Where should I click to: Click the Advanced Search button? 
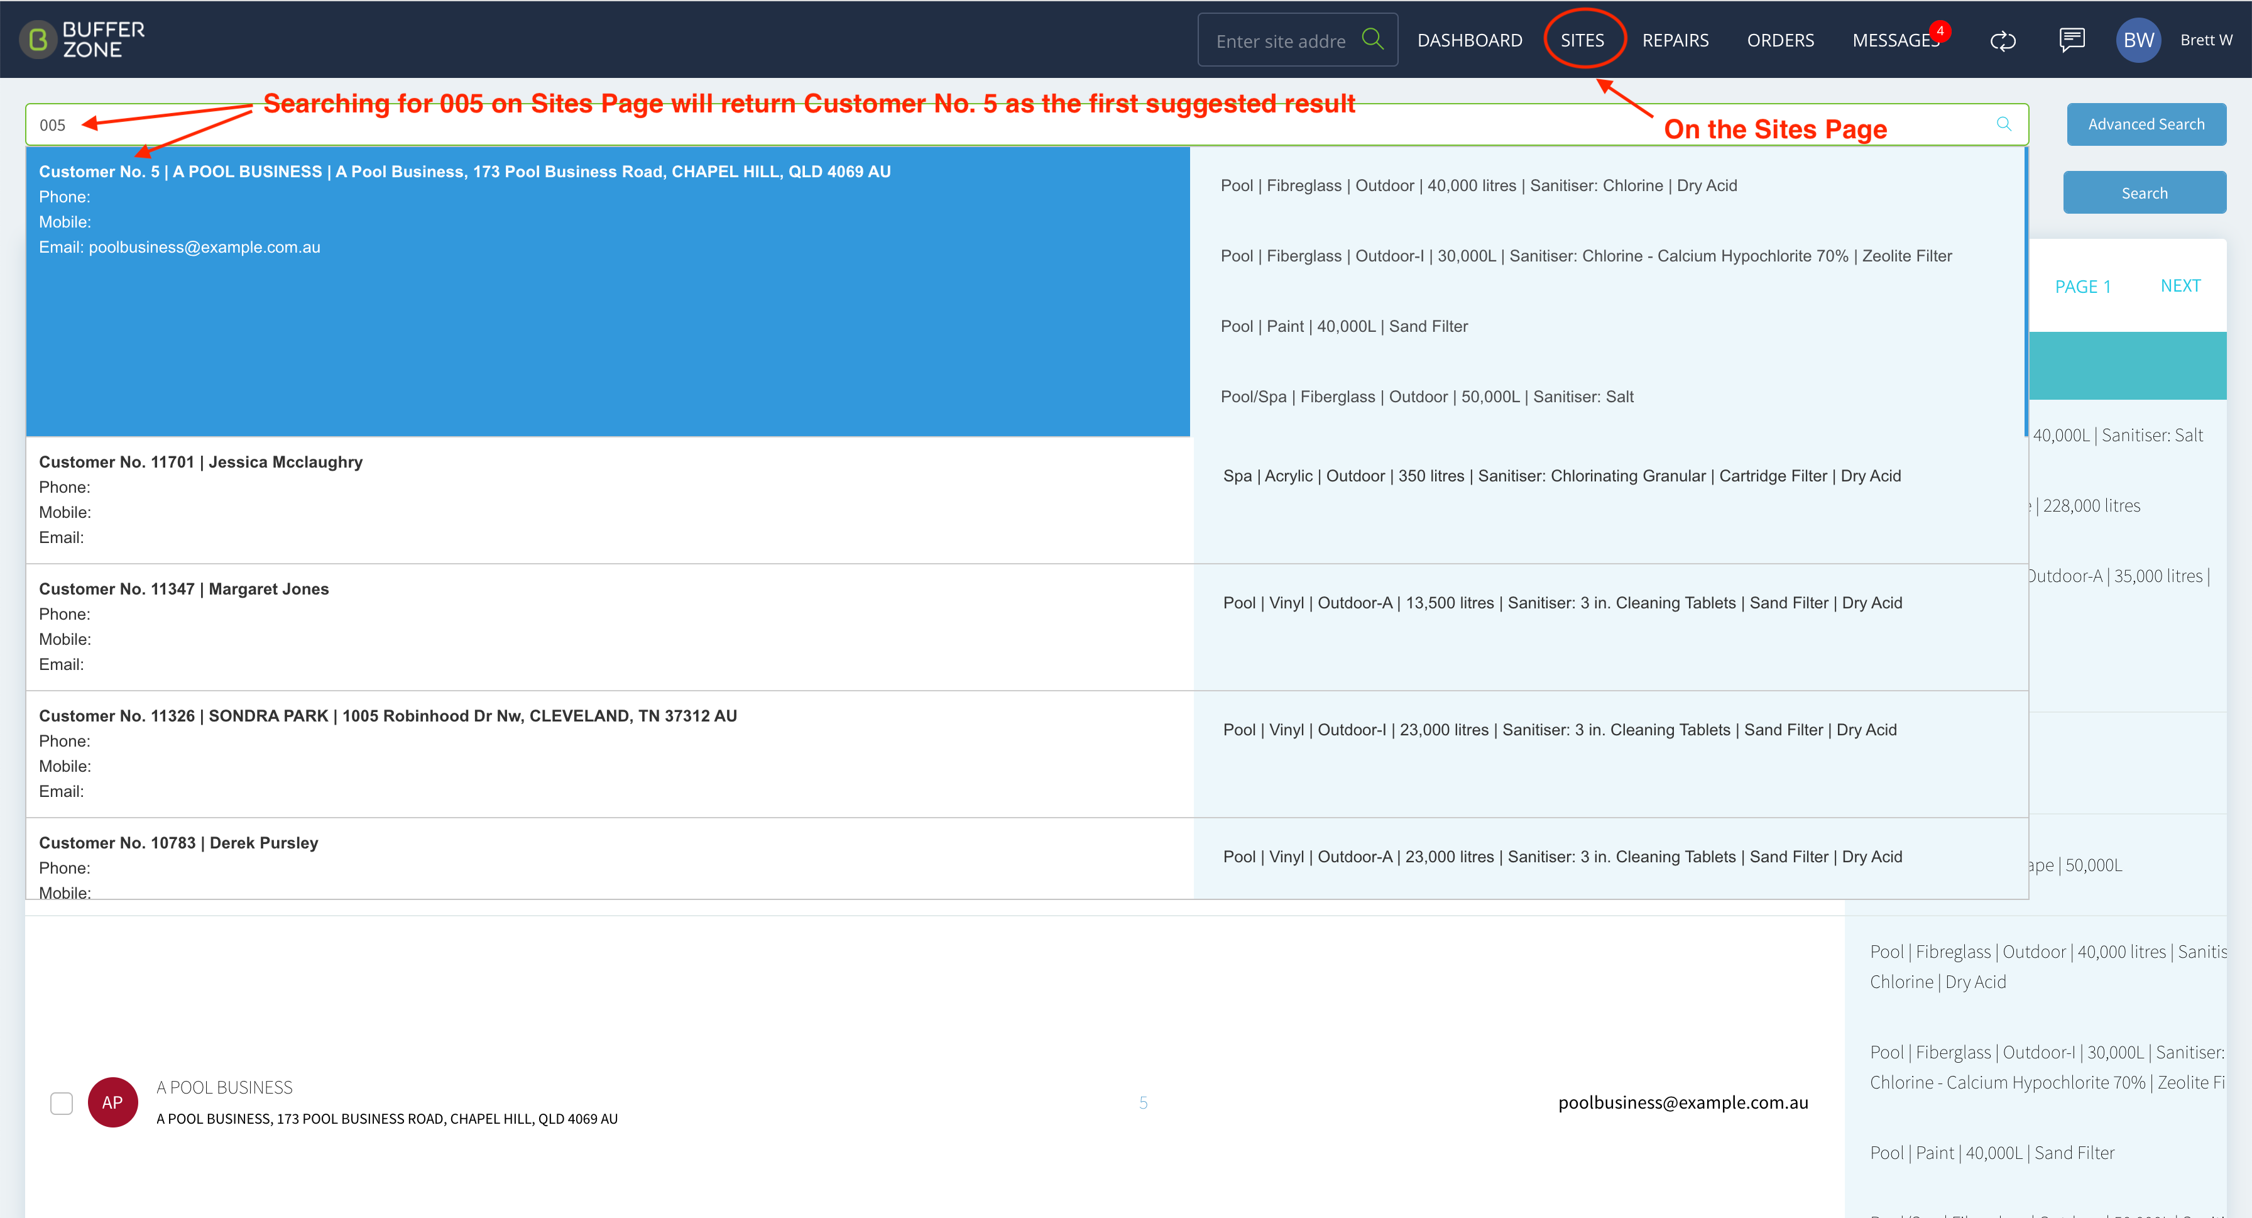coord(2146,124)
